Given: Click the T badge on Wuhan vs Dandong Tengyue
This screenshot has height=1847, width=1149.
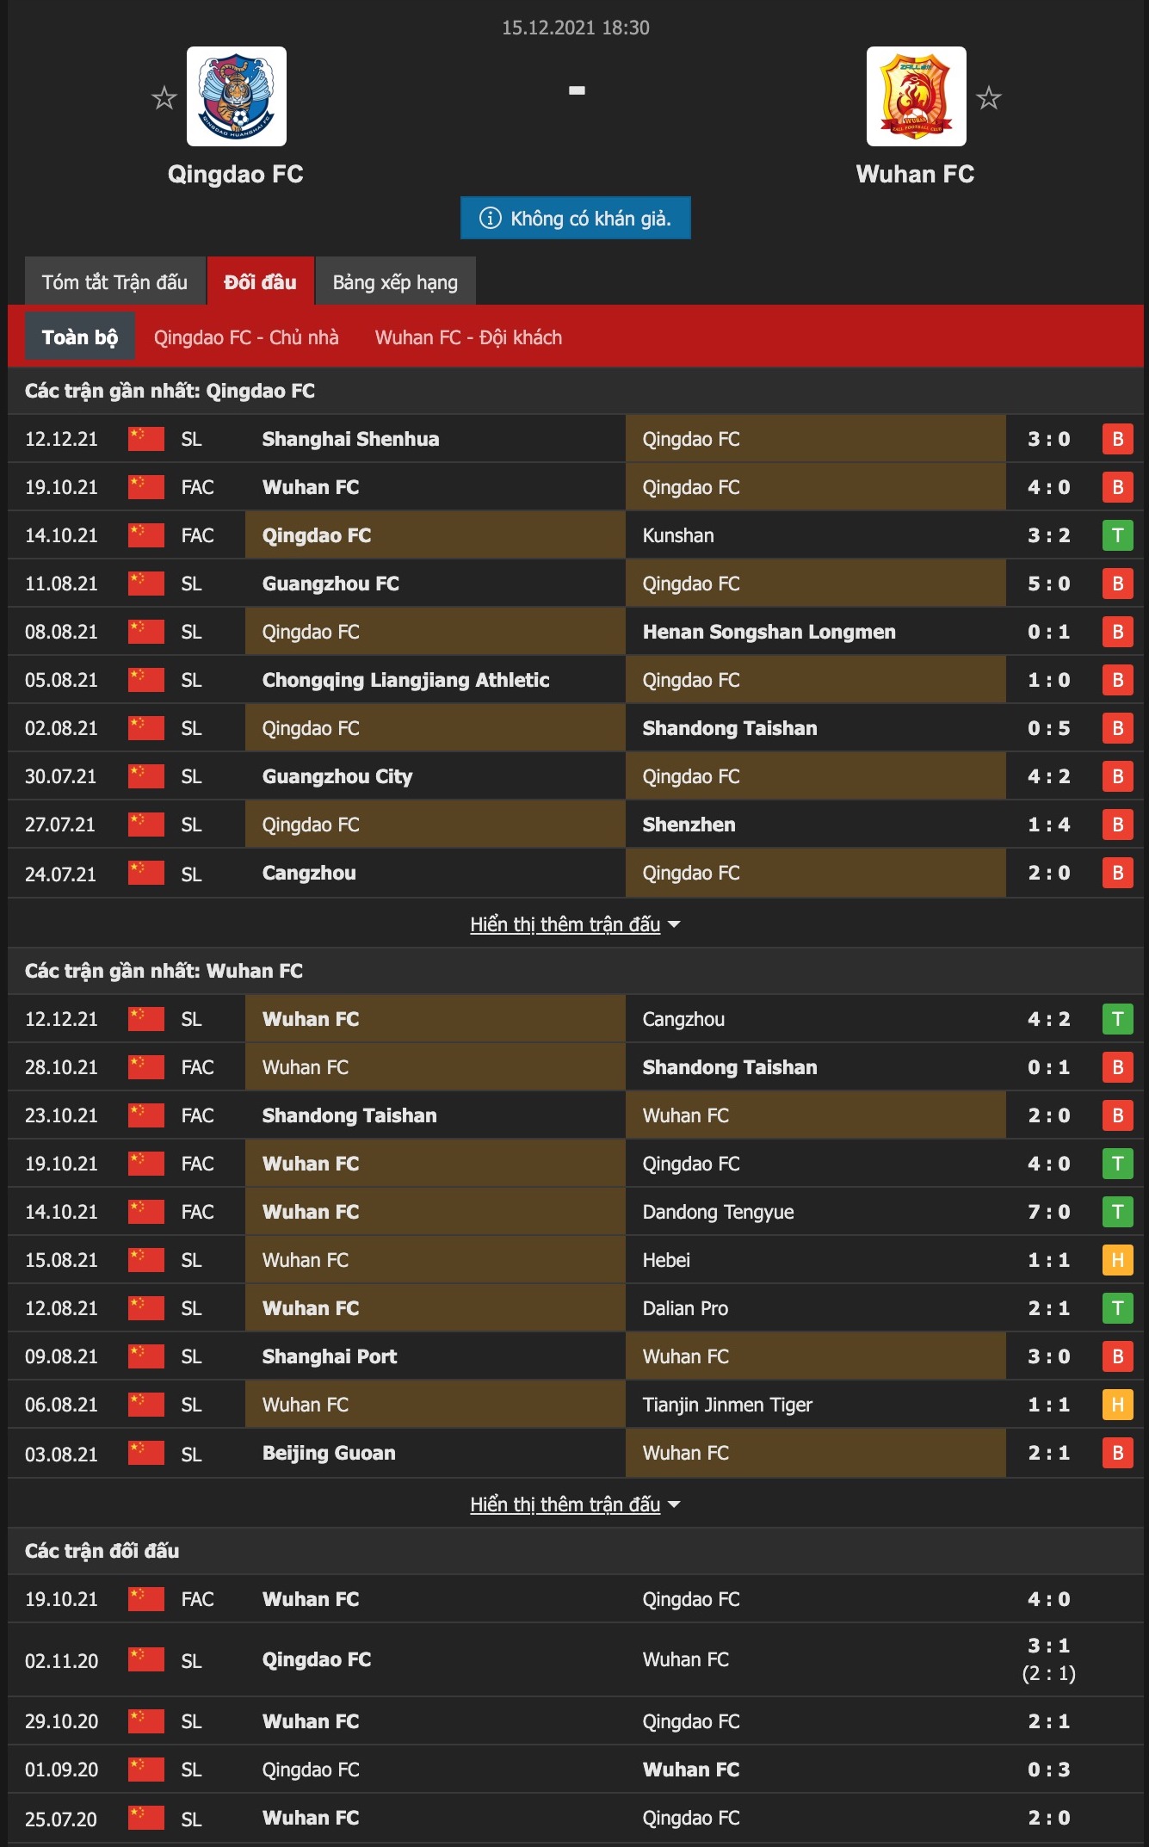Looking at the screenshot, I should click(1117, 1212).
